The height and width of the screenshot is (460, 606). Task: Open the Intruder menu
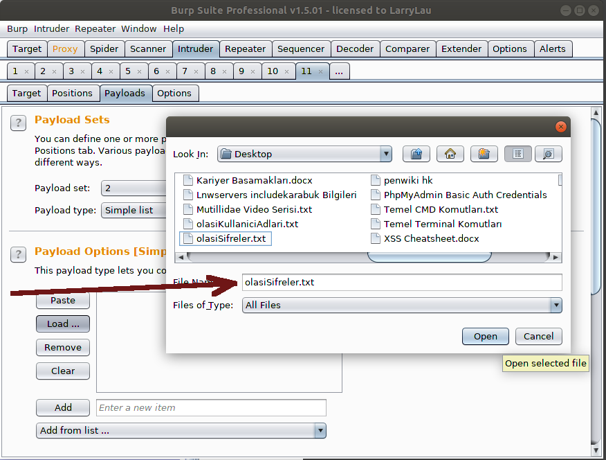(51, 28)
